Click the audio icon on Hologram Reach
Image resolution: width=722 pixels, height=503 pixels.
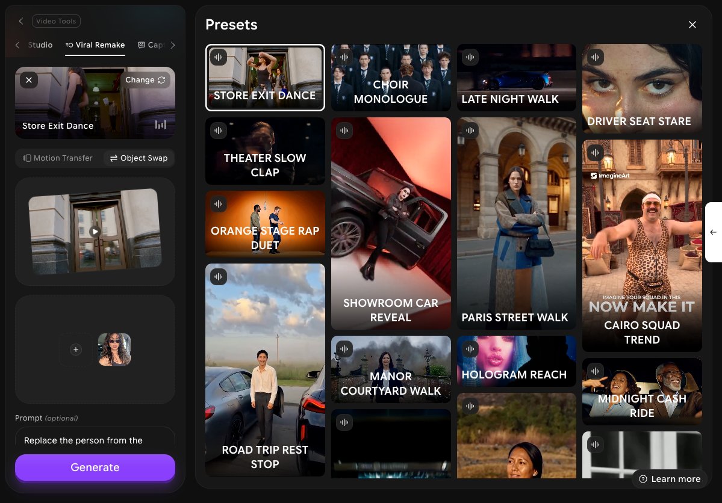coord(470,349)
